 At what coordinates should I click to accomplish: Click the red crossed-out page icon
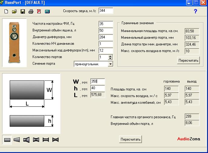(x=39, y=11)
